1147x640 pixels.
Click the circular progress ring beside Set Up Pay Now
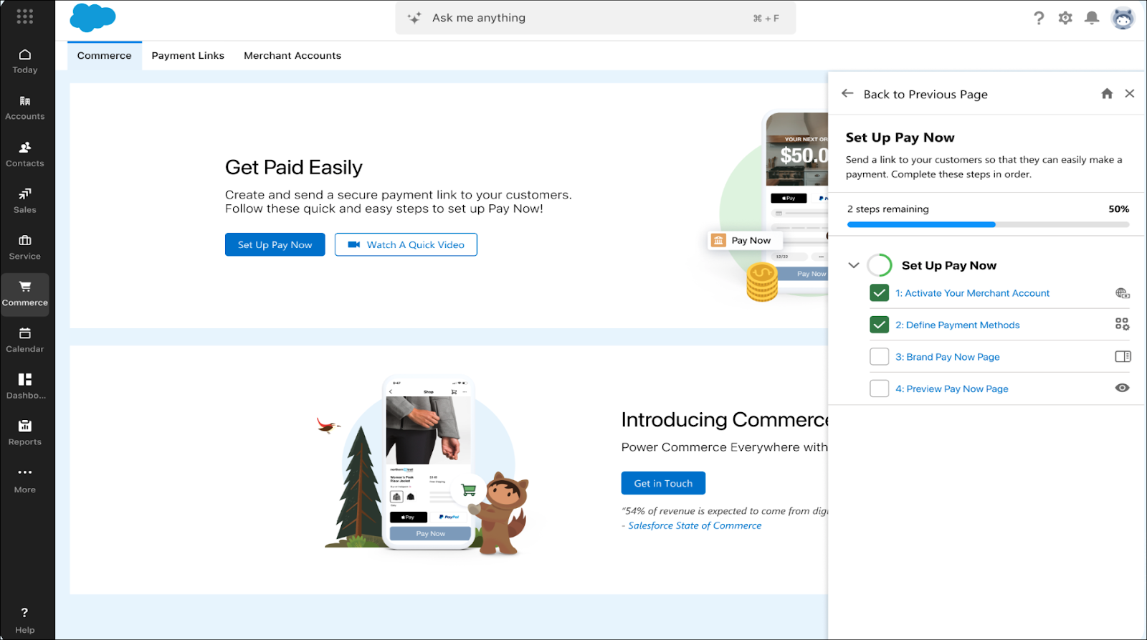[880, 265]
